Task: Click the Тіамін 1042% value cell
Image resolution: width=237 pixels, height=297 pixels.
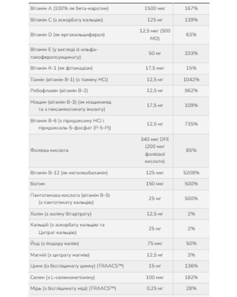Action: click(191, 80)
